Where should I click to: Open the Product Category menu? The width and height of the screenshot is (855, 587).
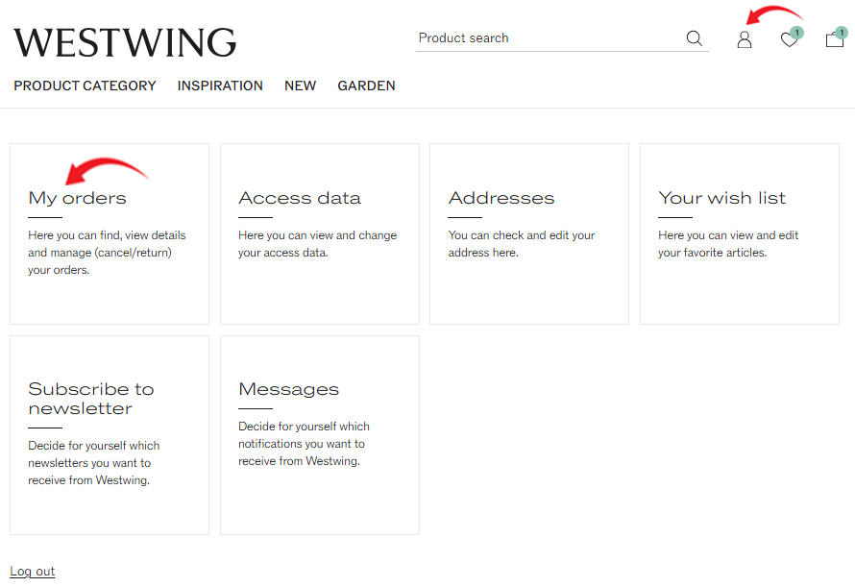click(85, 86)
